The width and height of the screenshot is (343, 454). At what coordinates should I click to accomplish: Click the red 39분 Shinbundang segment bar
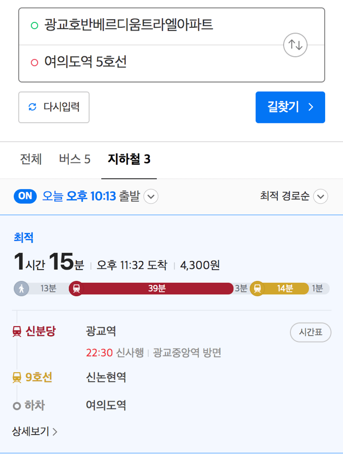tap(157, 288)
